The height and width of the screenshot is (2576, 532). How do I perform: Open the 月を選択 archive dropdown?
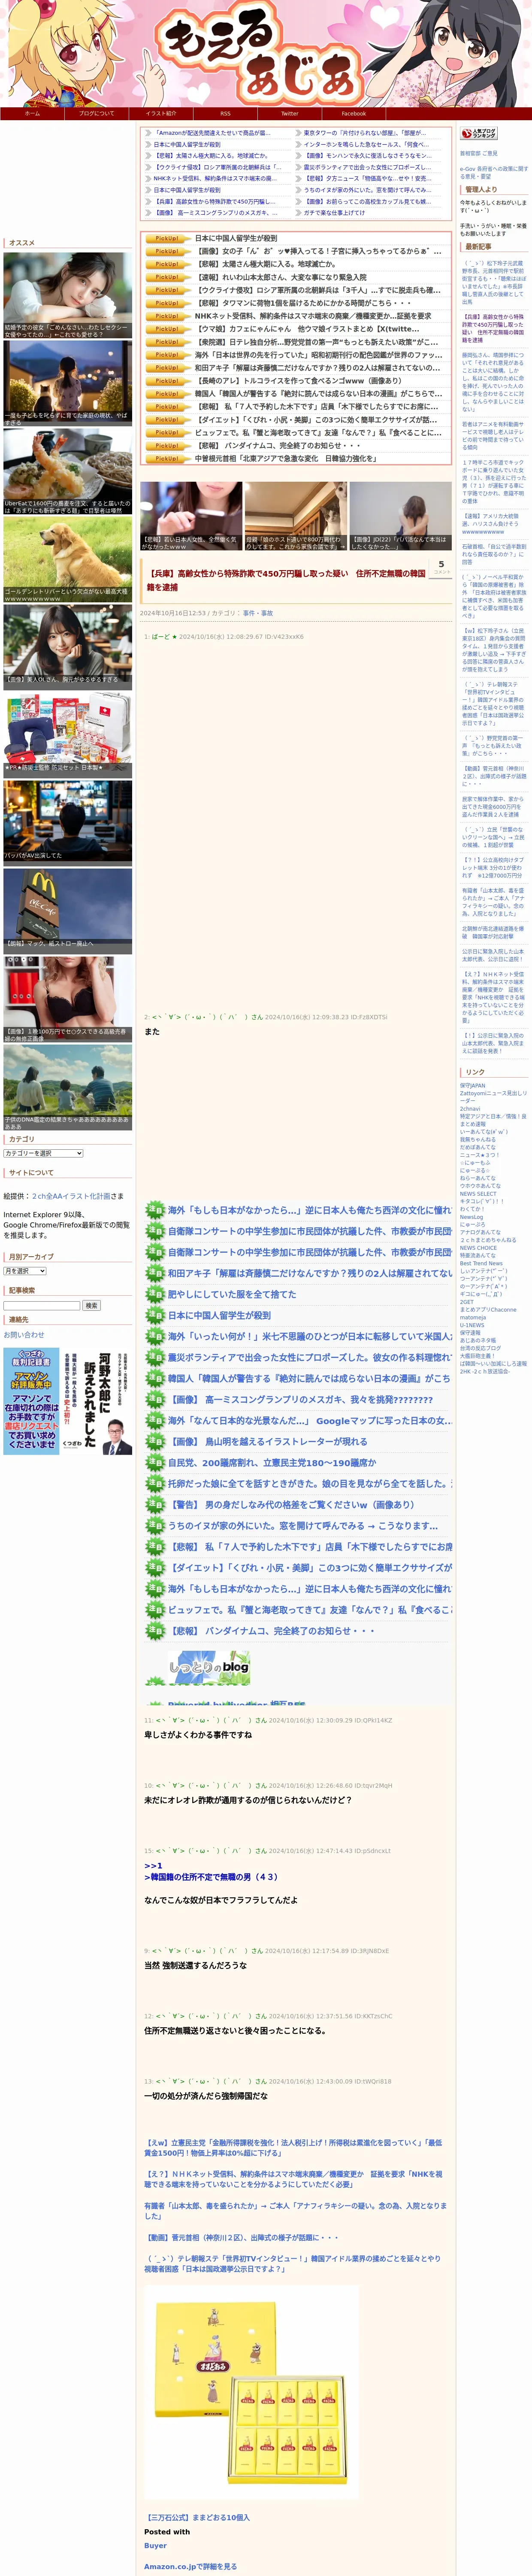click(x=25, y=1271)
